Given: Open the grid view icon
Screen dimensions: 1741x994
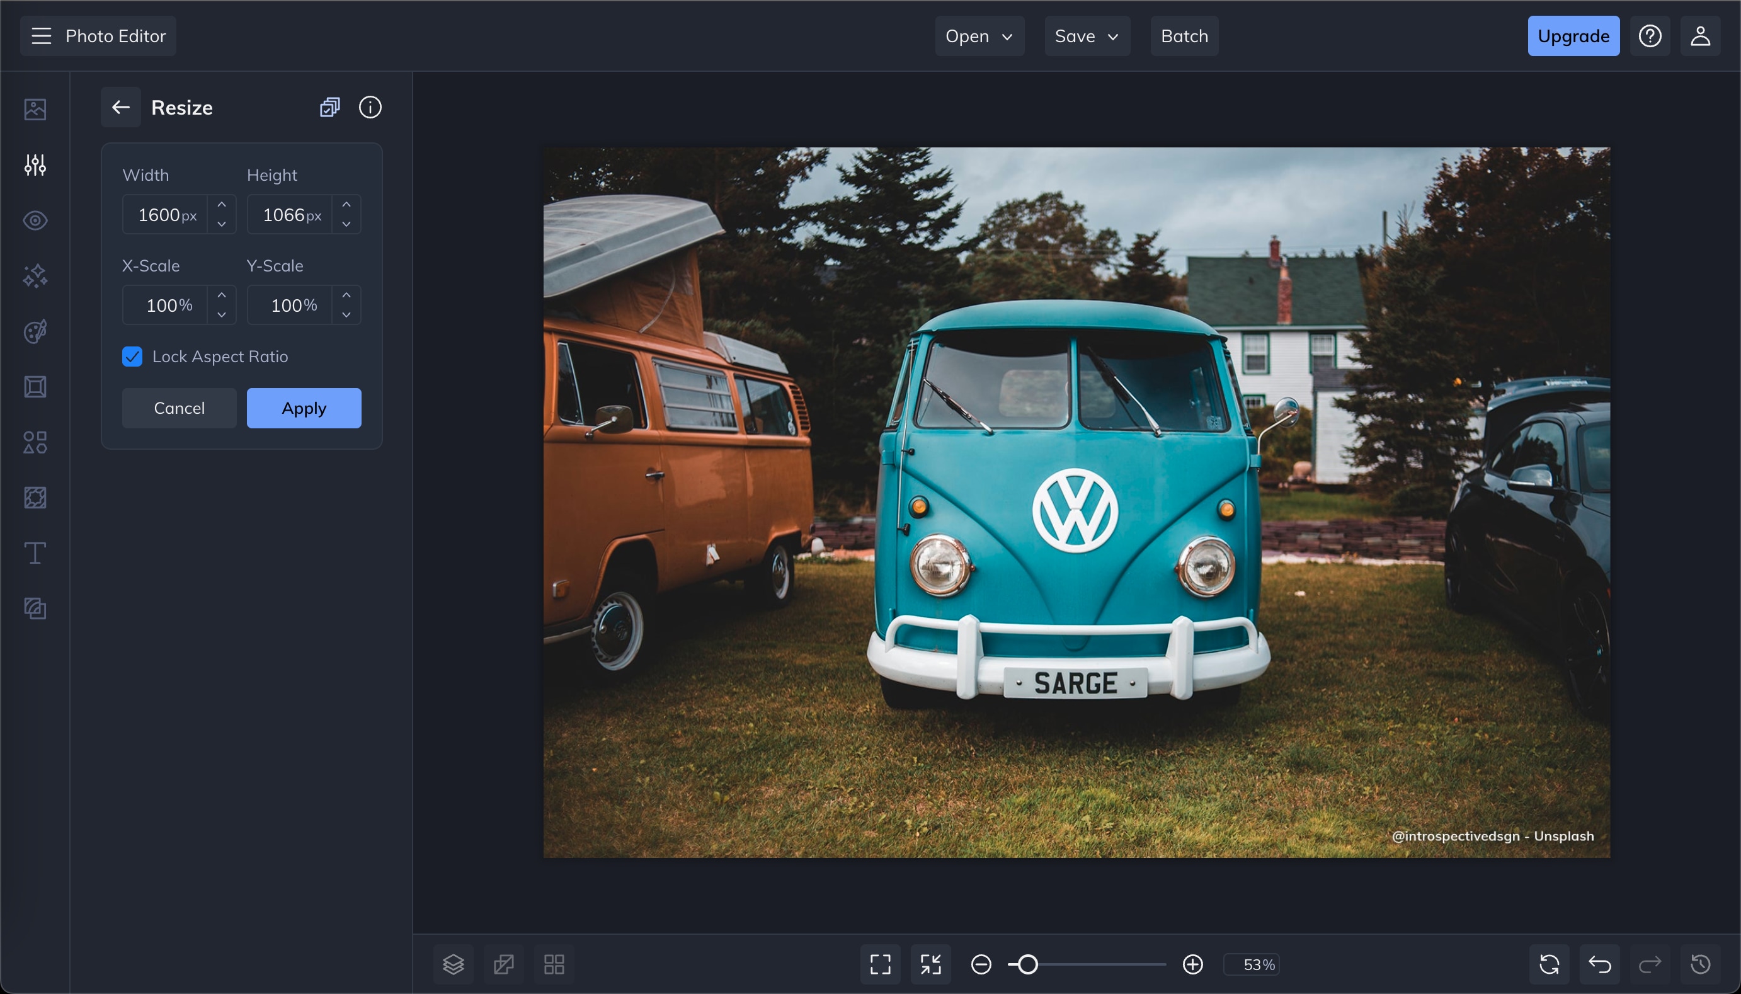Looking at the screenshot, I should pos(554,964).
